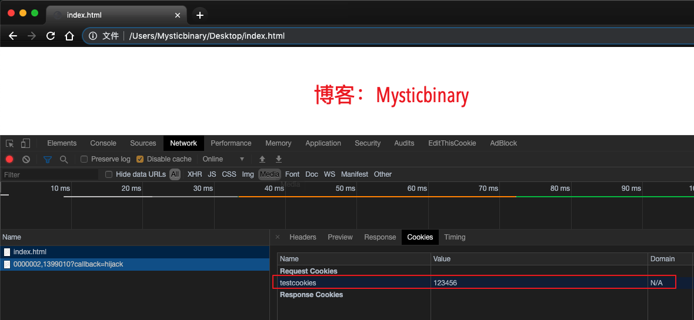This screenshot has width=694, height=320.
Task: Export HAR file with download arrow
Action: point(279,159)
